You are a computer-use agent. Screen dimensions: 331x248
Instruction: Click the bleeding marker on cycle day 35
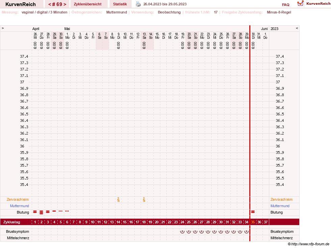[x=253, y=212]
